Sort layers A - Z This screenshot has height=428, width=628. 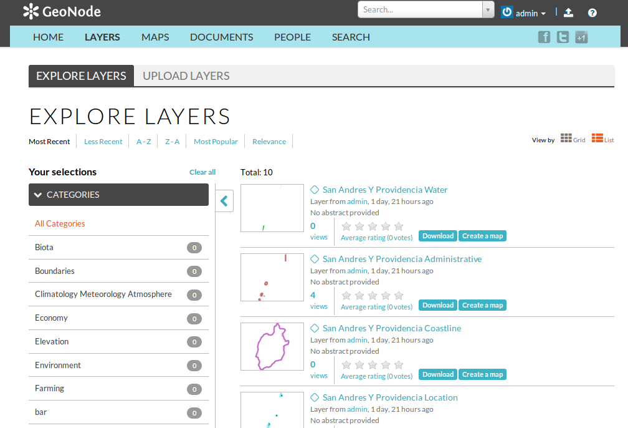click(x=144, y=142)
